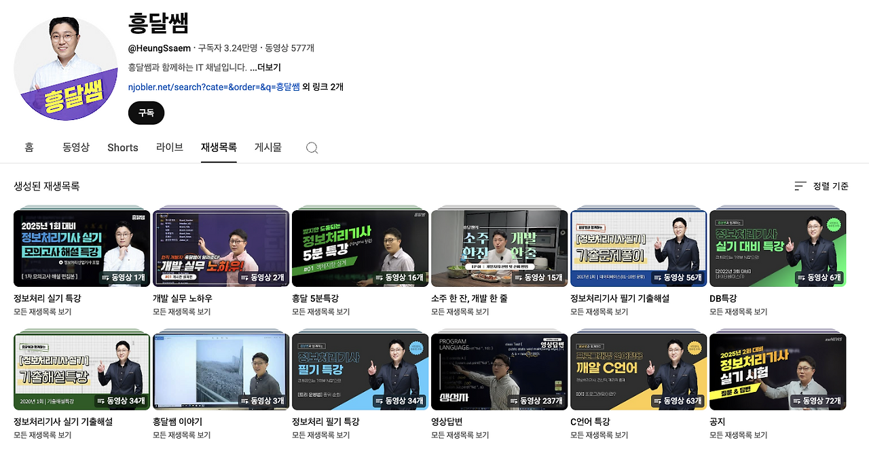The image size is (869, 453).
Task: Open the C언어 특강 playlist thumbnail
Action: [639, 372]
